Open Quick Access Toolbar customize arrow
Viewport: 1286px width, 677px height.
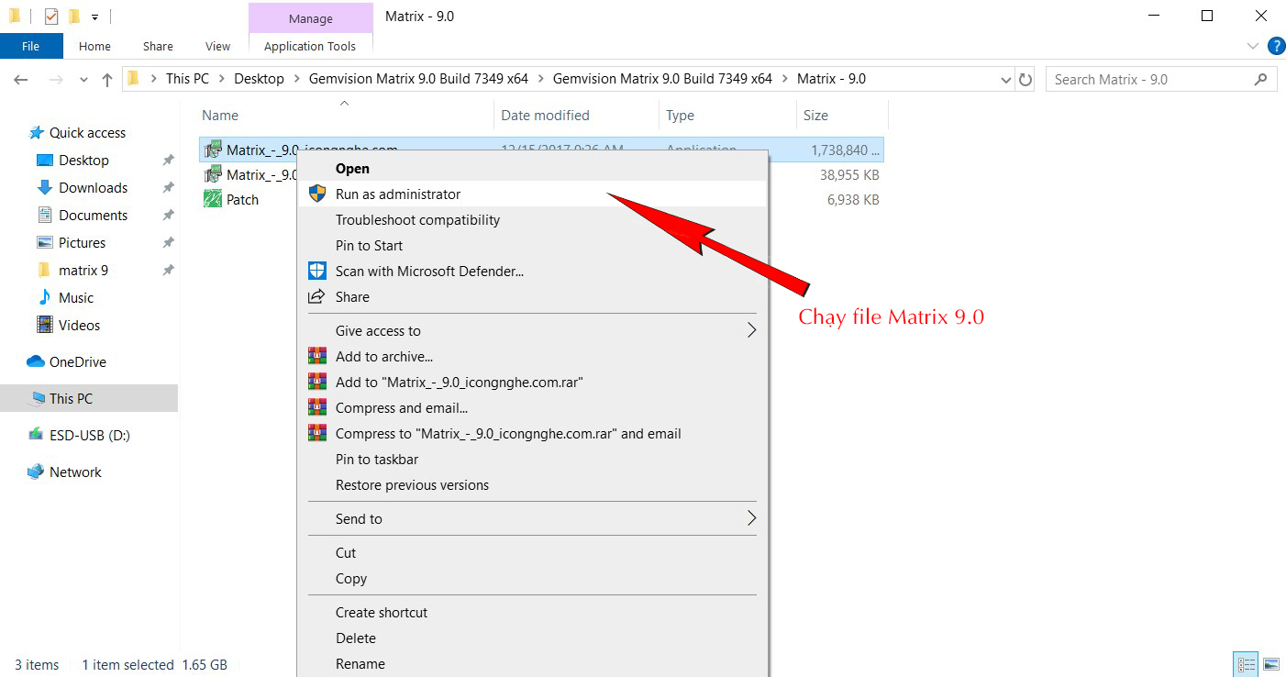point(94,17)
